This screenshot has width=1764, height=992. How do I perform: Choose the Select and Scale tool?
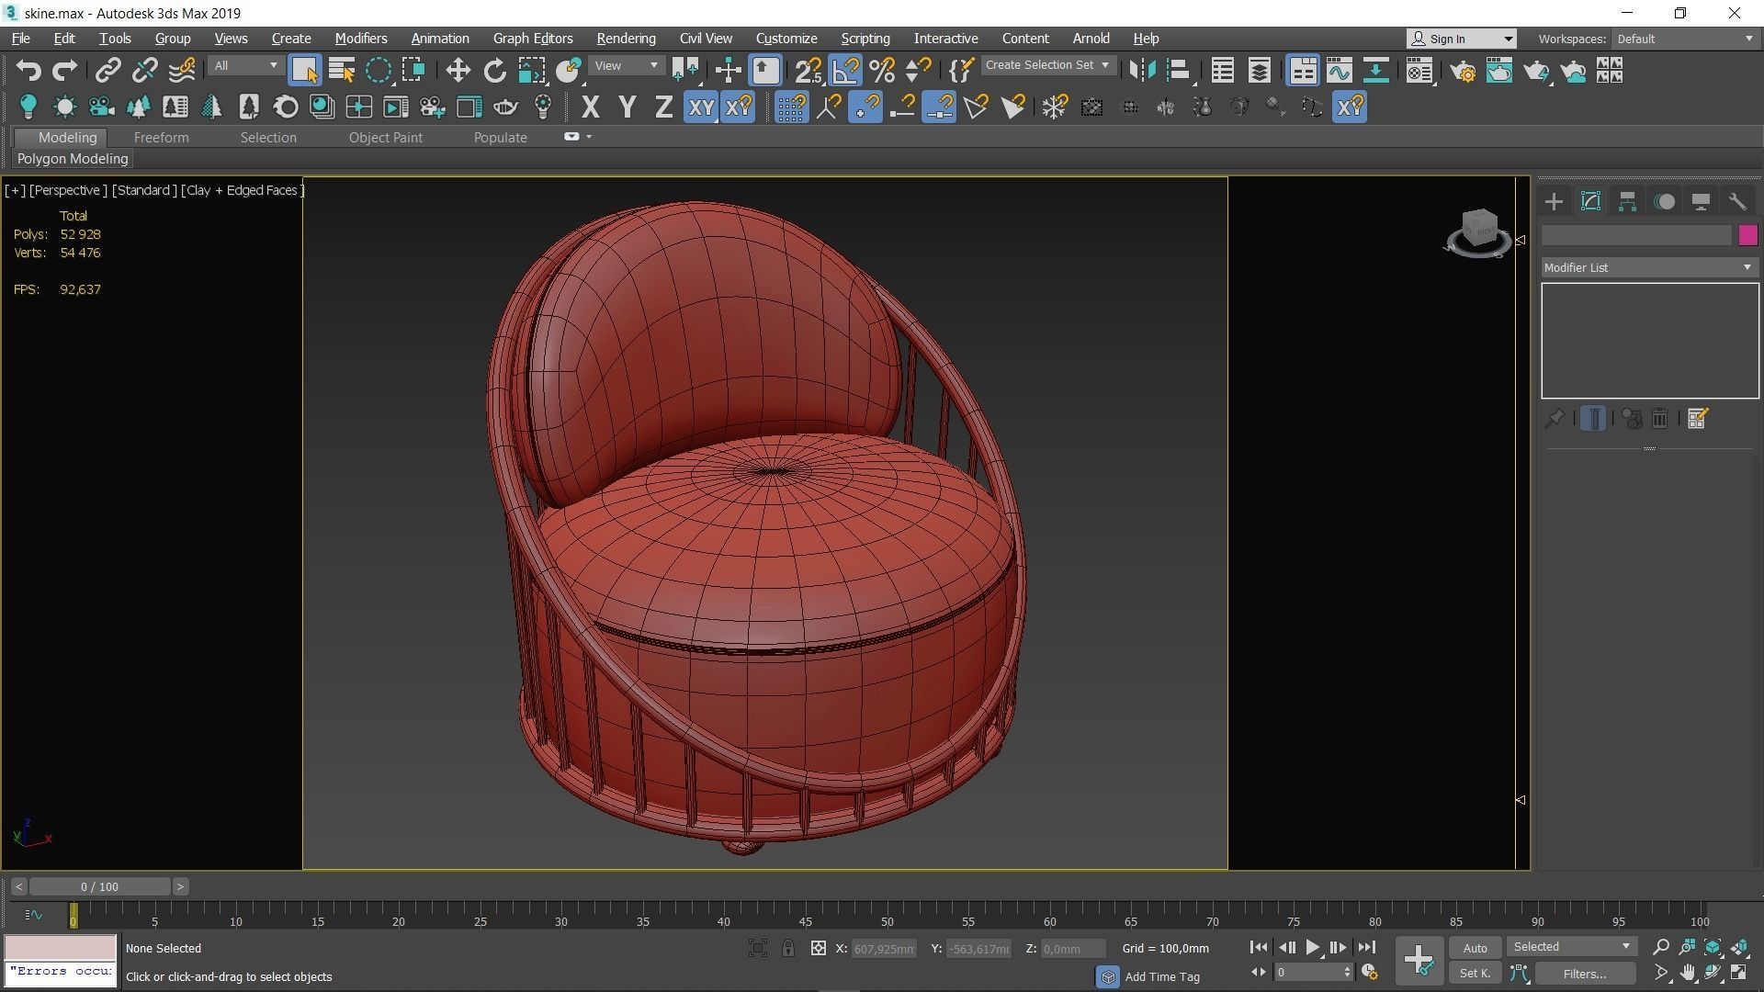[x=531, y=71]
